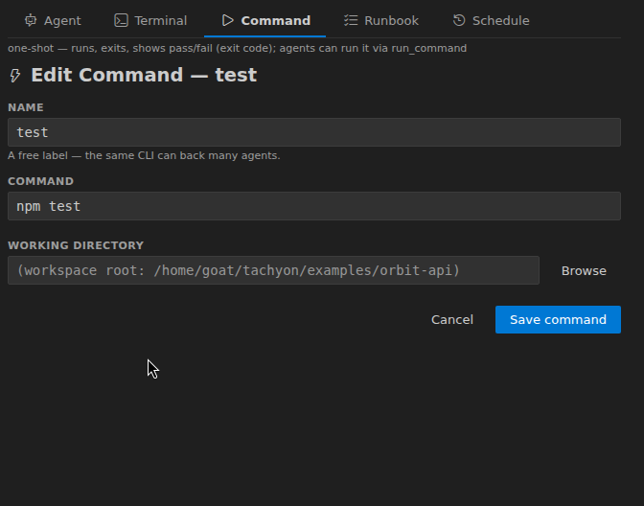
Task: Click the Command field with npm test
Action: 314,206
